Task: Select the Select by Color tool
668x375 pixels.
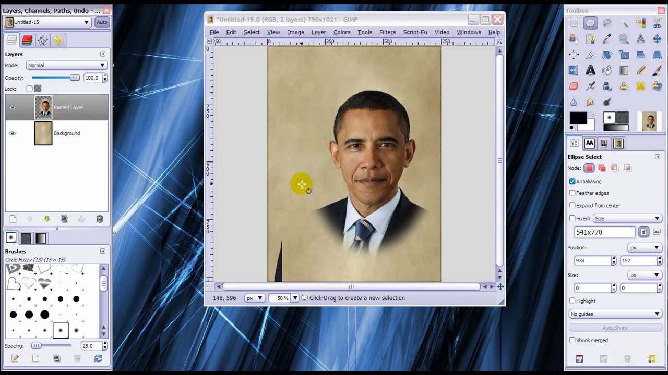Action: (x=641, y=23)
